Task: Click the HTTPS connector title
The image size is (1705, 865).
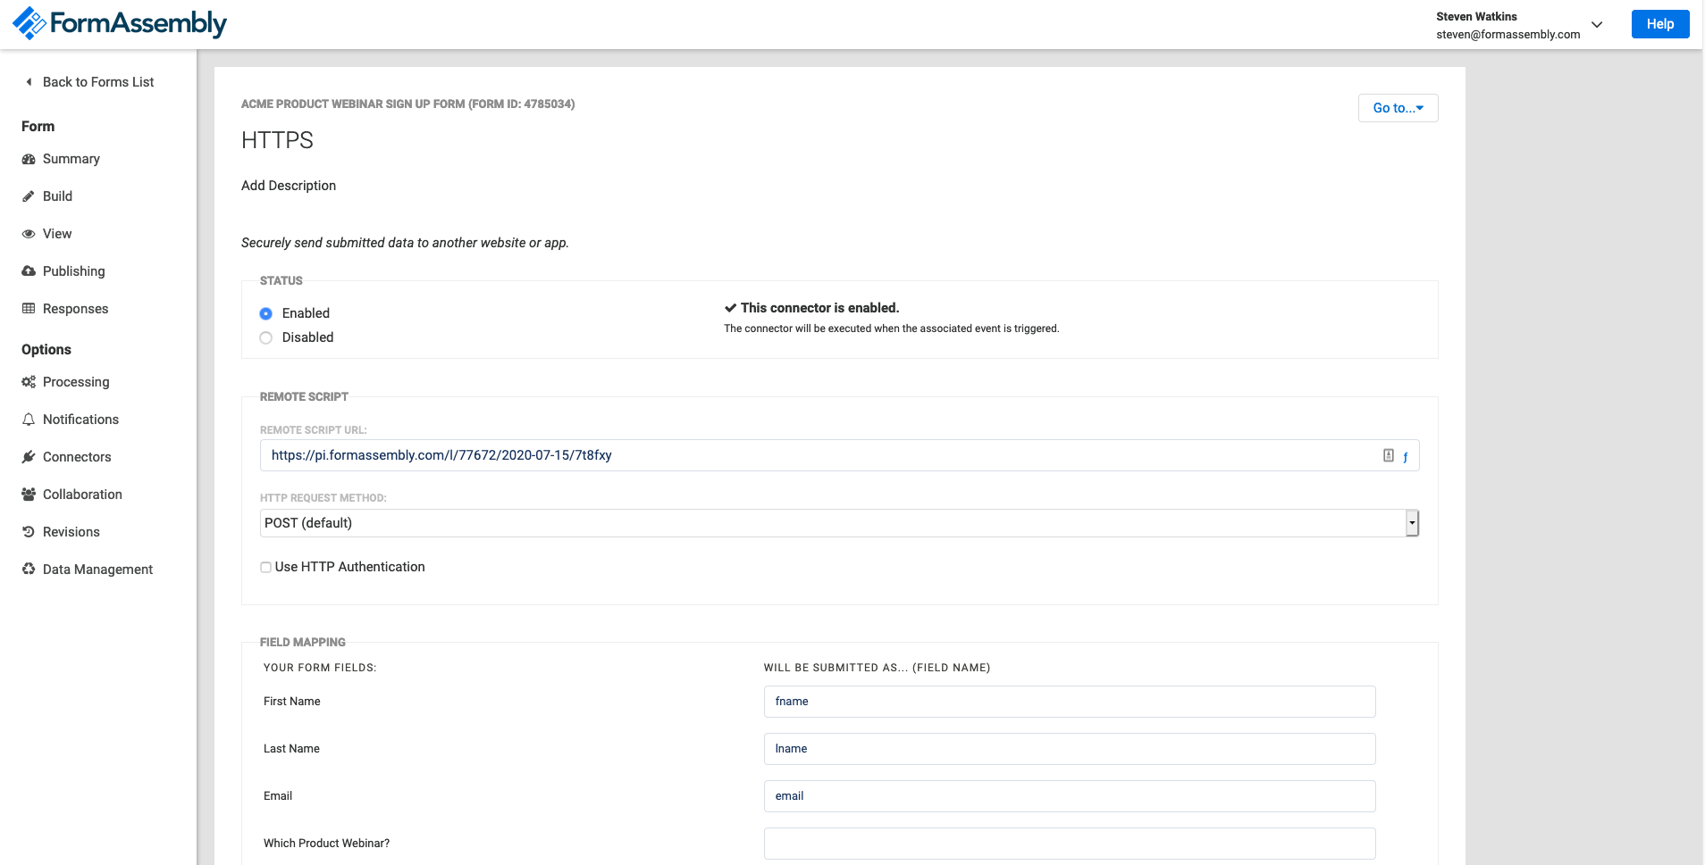Action: (x=277, y=140)
